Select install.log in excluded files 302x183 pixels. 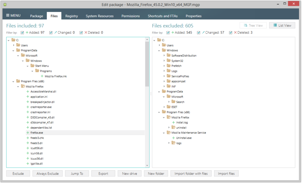click(182, 122)
